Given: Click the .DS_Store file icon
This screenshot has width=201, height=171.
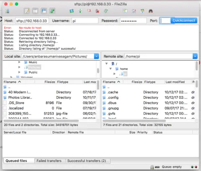Looking at the screenshot, I should click(5, 103).
